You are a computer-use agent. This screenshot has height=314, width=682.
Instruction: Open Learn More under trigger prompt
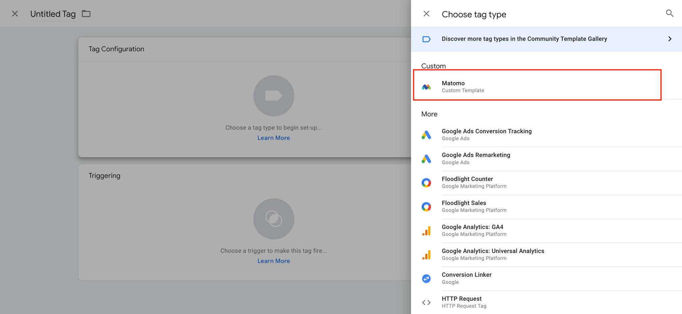[x=274, y=261]
